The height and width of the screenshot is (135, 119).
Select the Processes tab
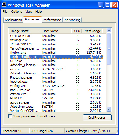click(x=32, y=19)
